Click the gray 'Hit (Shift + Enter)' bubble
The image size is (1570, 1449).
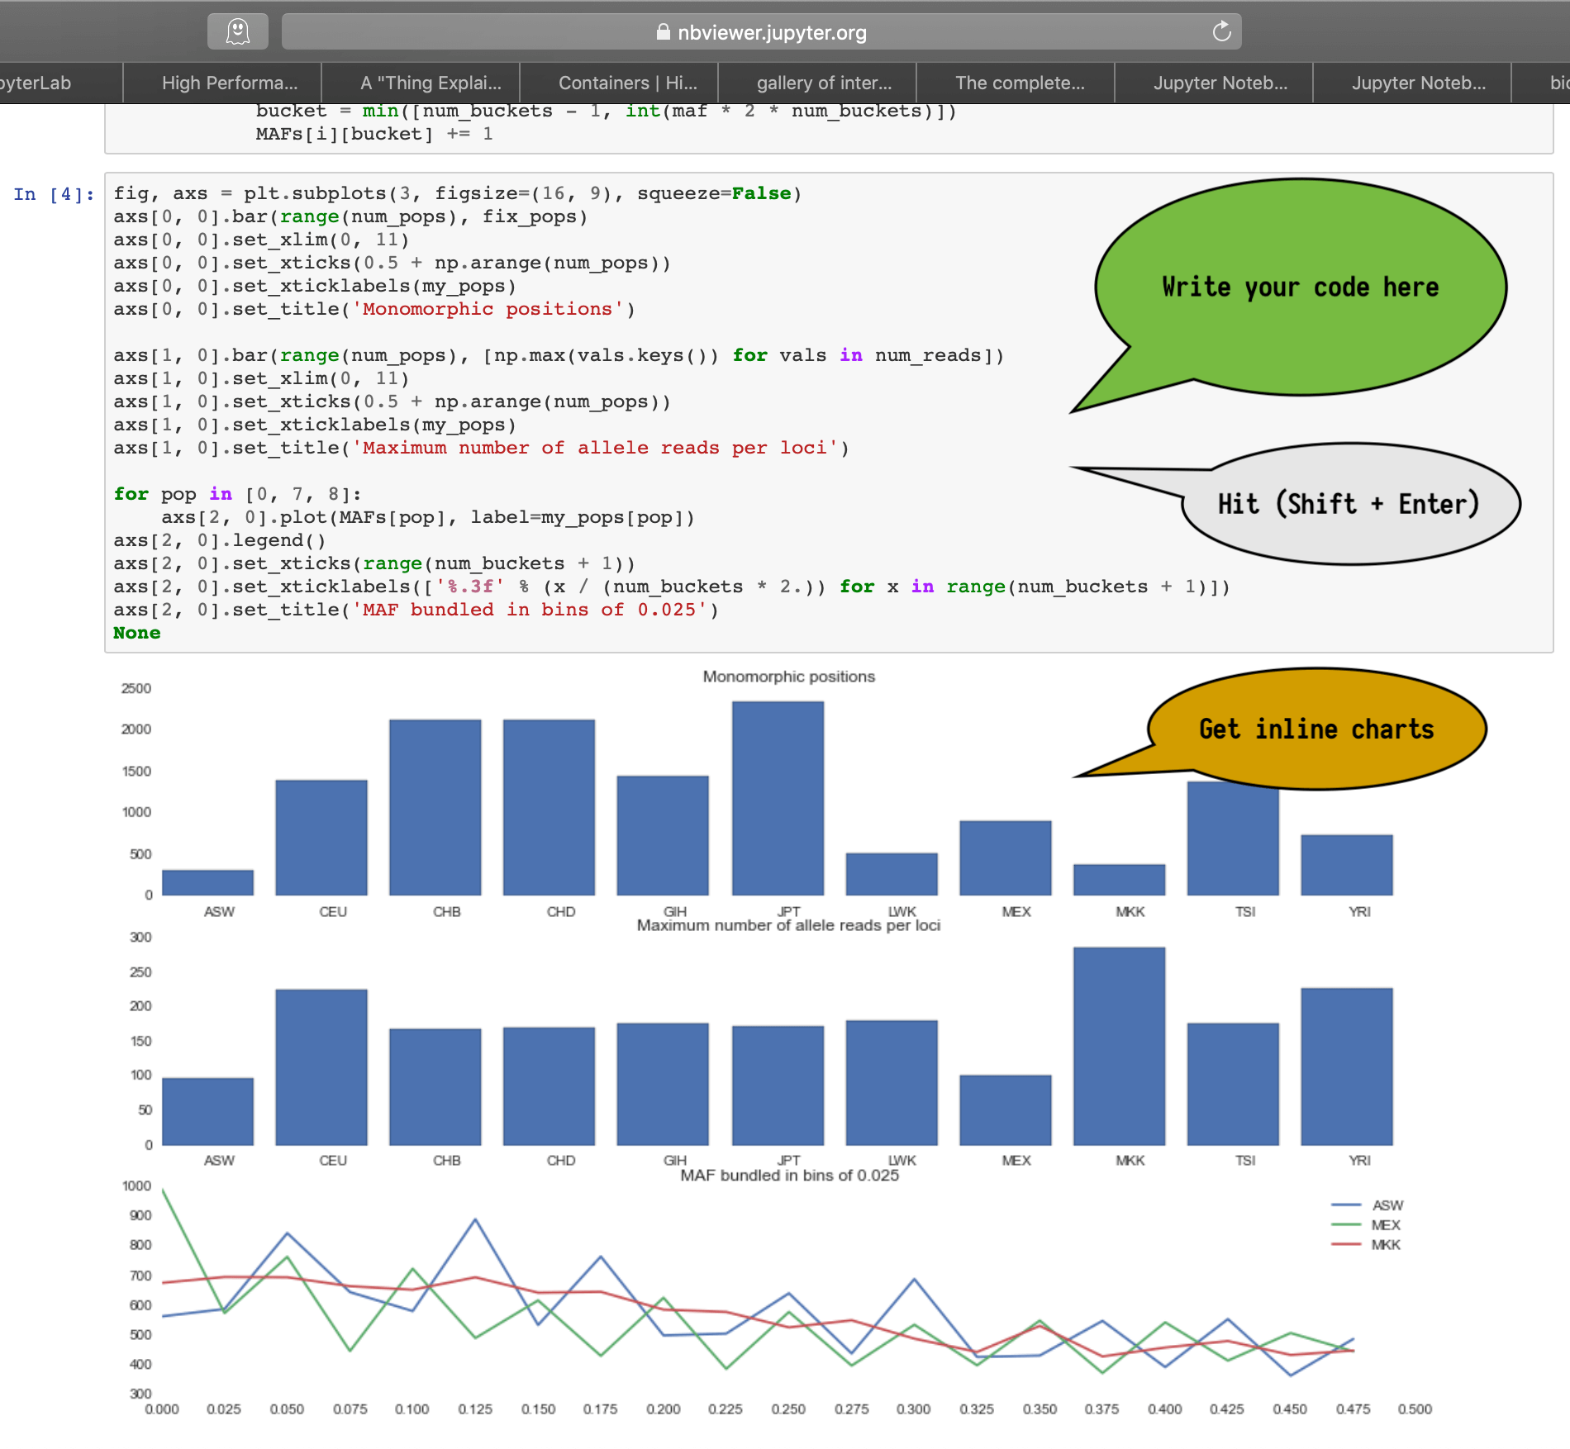[1349, 504]
